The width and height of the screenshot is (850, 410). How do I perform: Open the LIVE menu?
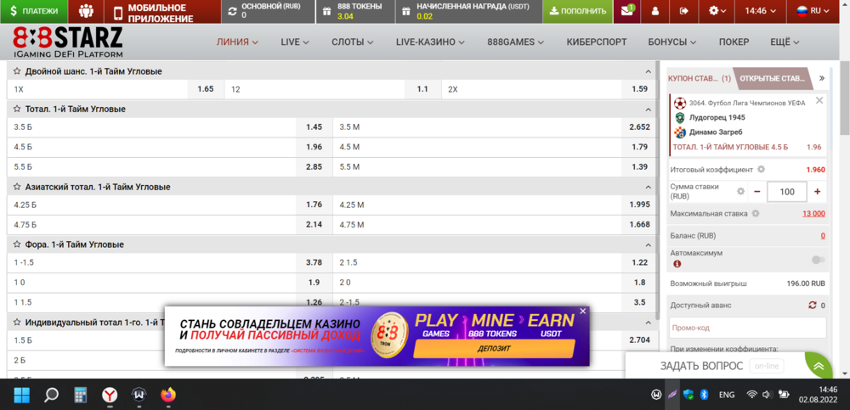point(295,42)
